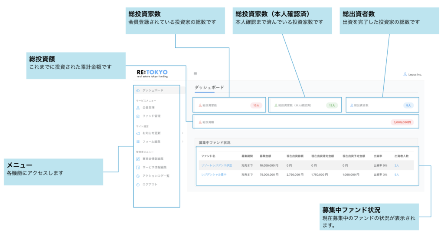This screenshot has height=244, width=444.
Task: Click the ダッシュボード cloud icon in sidebar
Action: point(138,90)
